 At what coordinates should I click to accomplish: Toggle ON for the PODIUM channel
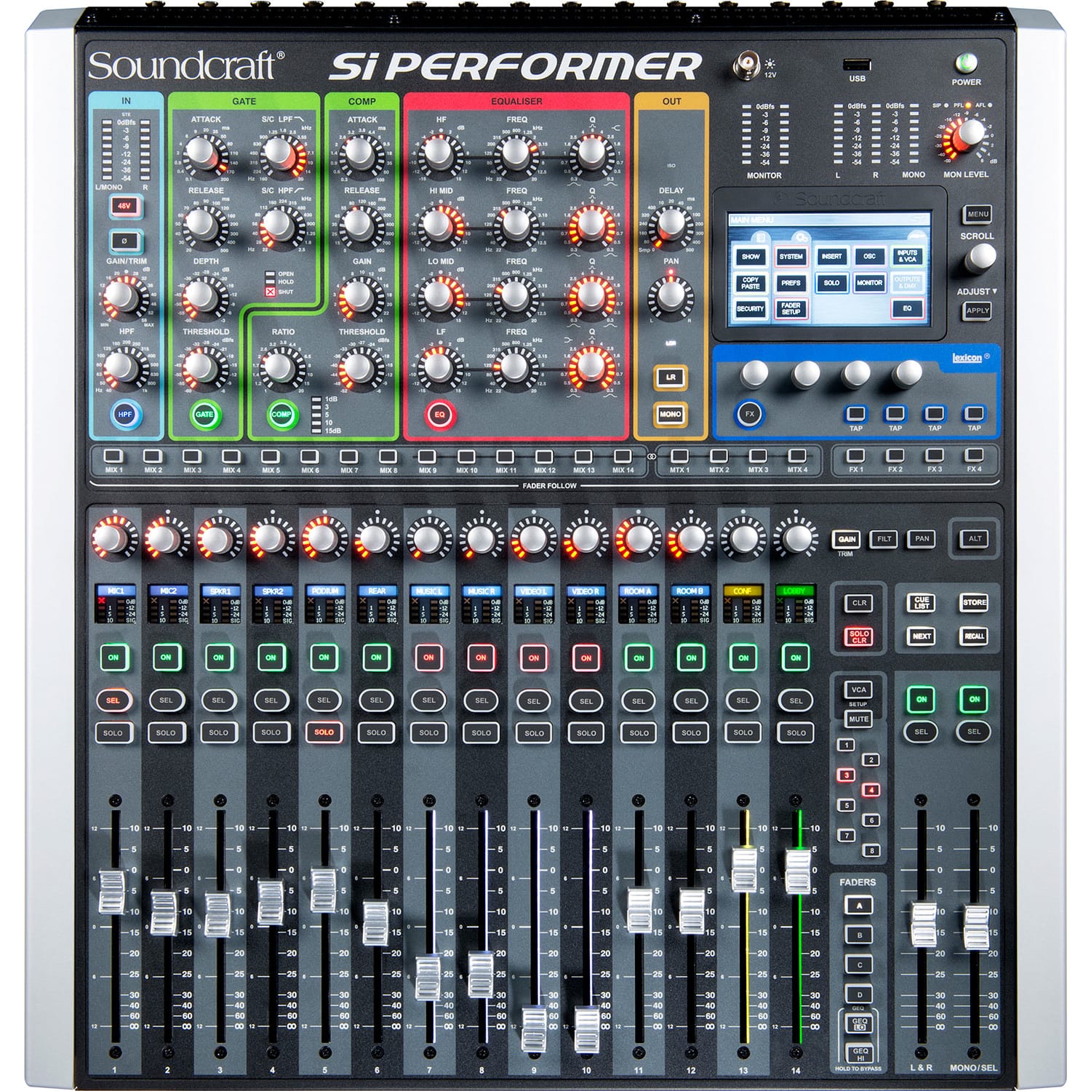pyautogui.click(x=323, y=655)
